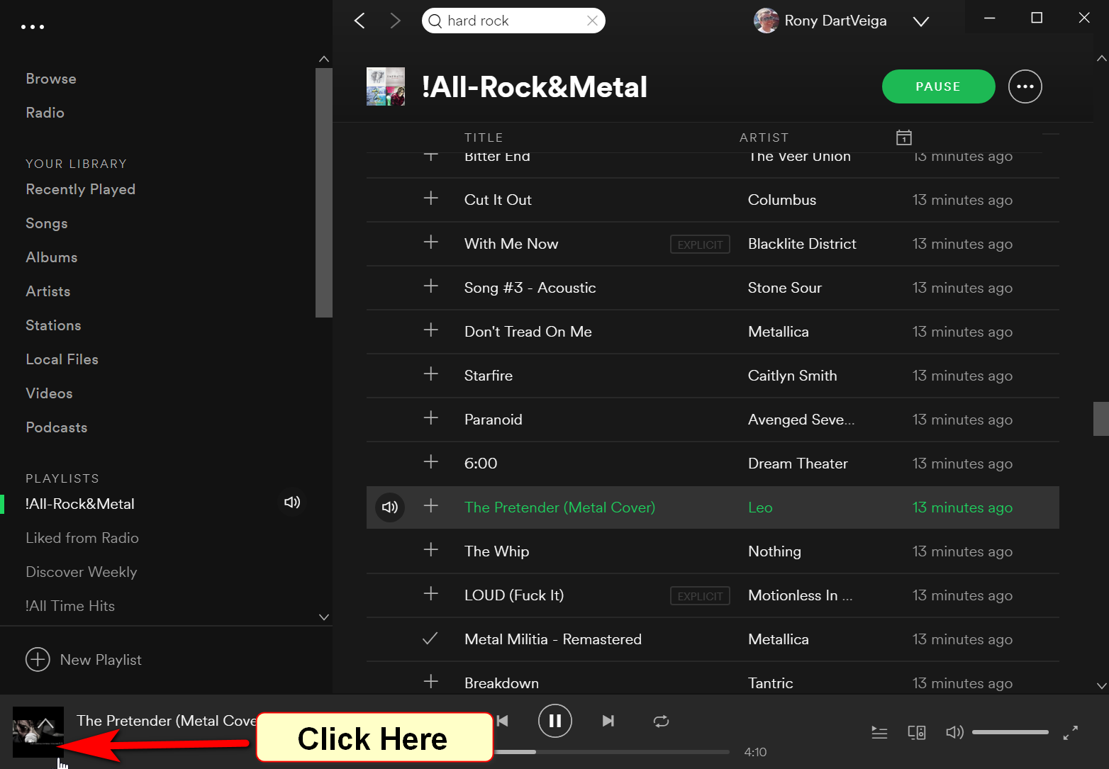Viewport: 1109px width, 769px height.
Task: Add Don't Tread On Me to library
Action: click(430, 330)
